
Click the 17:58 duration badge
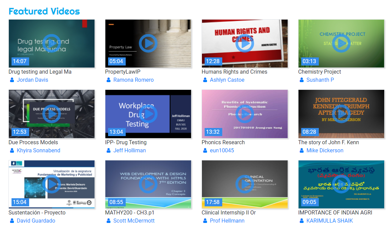(x=213, y=202)
